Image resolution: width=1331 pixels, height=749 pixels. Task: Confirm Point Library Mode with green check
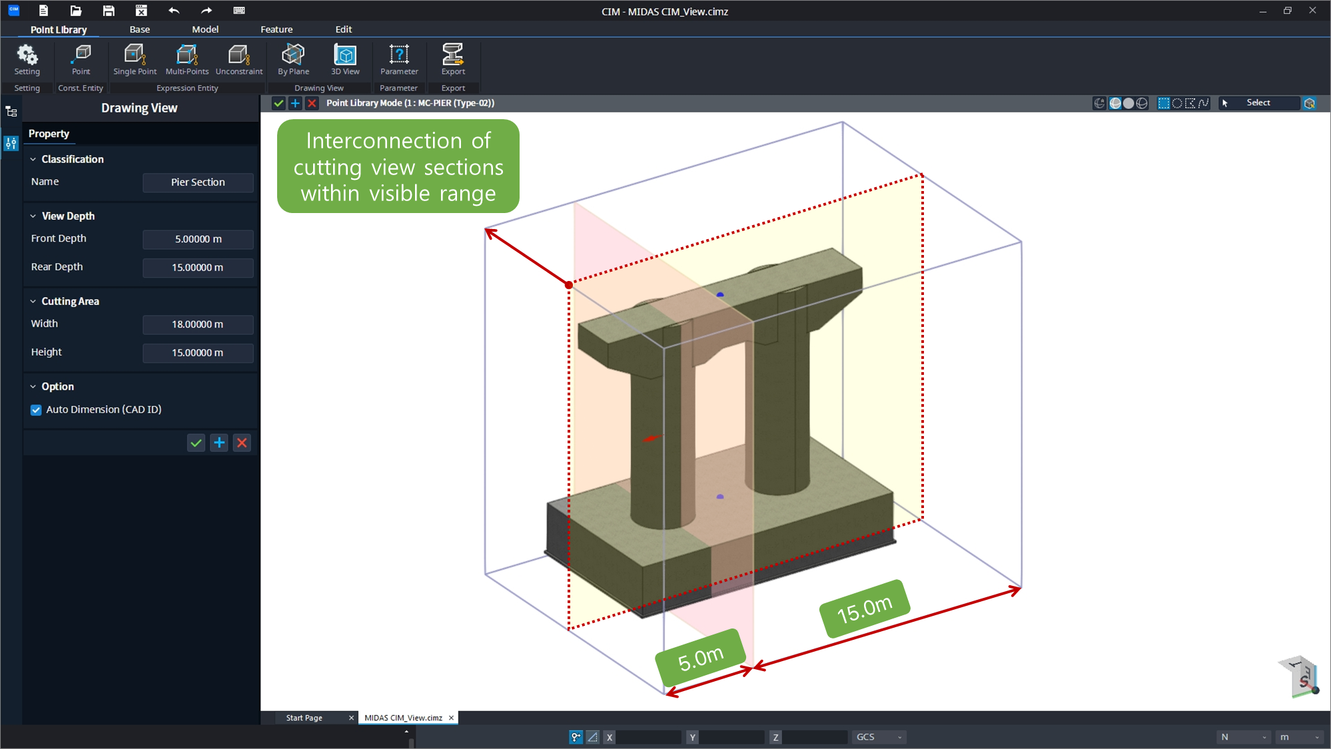pyautogui.click(x=278, y=103)
